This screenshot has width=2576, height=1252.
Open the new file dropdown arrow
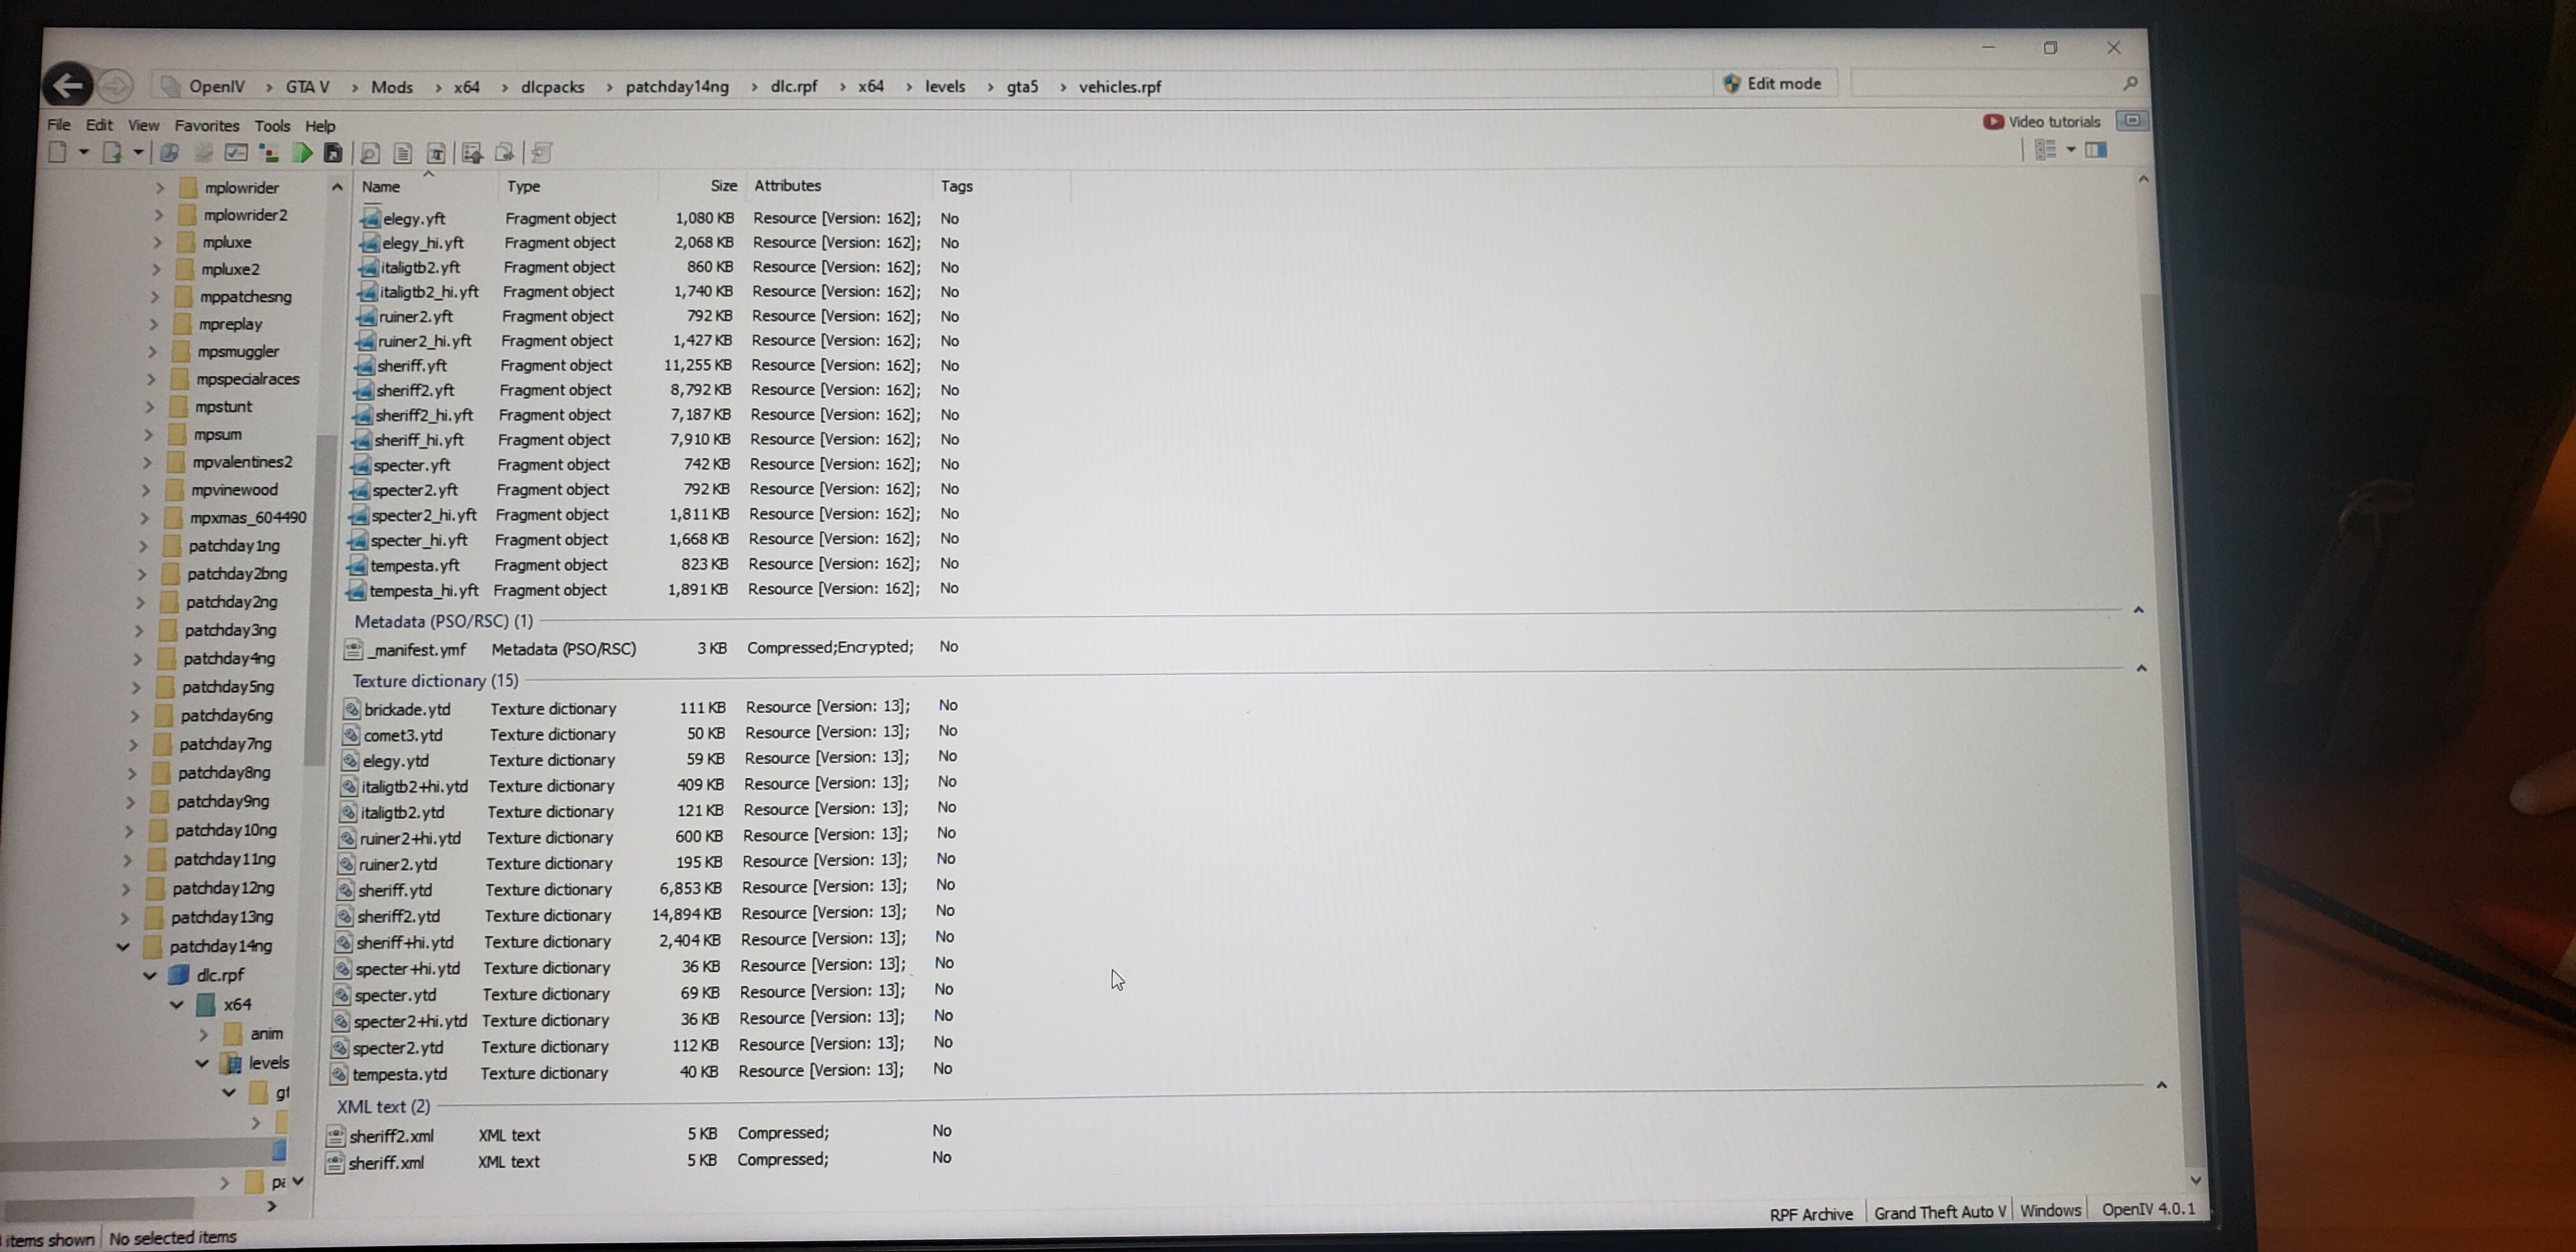click(84, 152)
